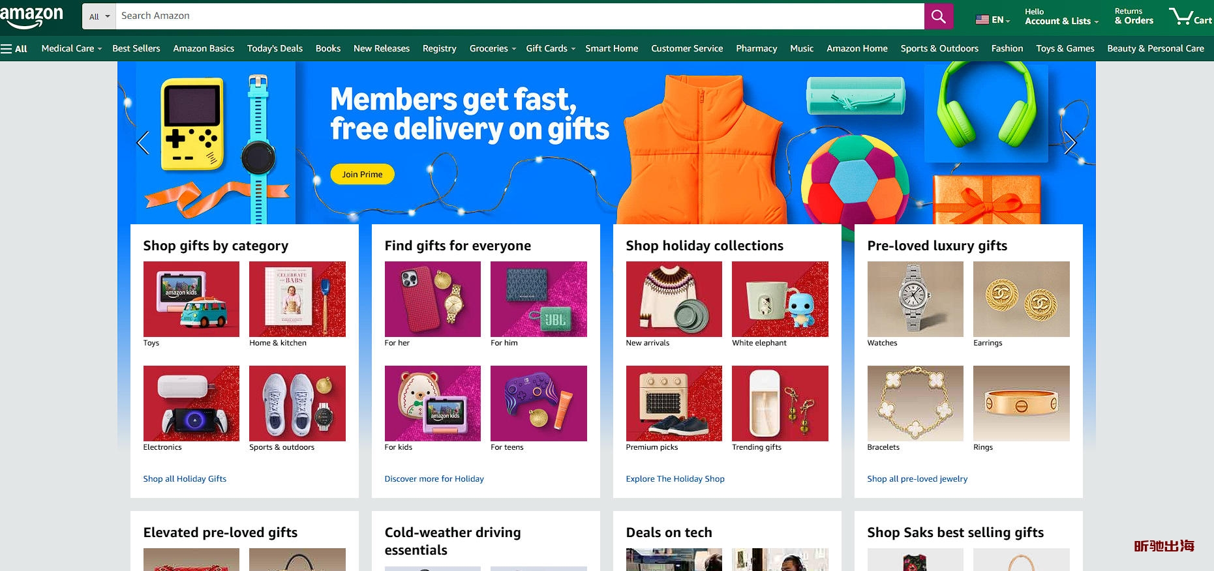1214x571 pixels.
Task: Open the Watches pre-loved luxury thumbnail
Action: (915, 299)
